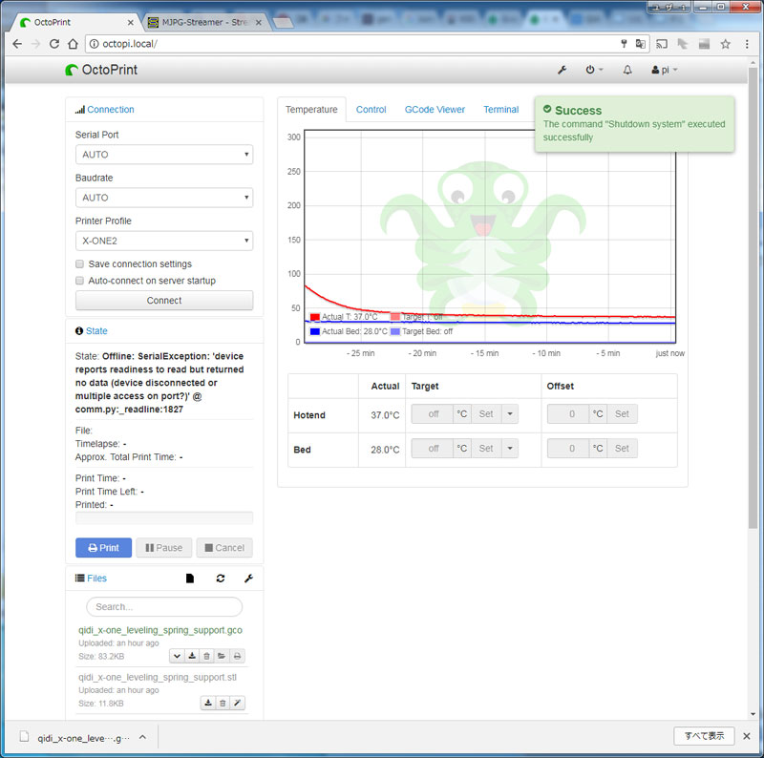
Task: Select the qidi_x-one_leveling_spring_support.gco file name
Action: tap(160, 630)
